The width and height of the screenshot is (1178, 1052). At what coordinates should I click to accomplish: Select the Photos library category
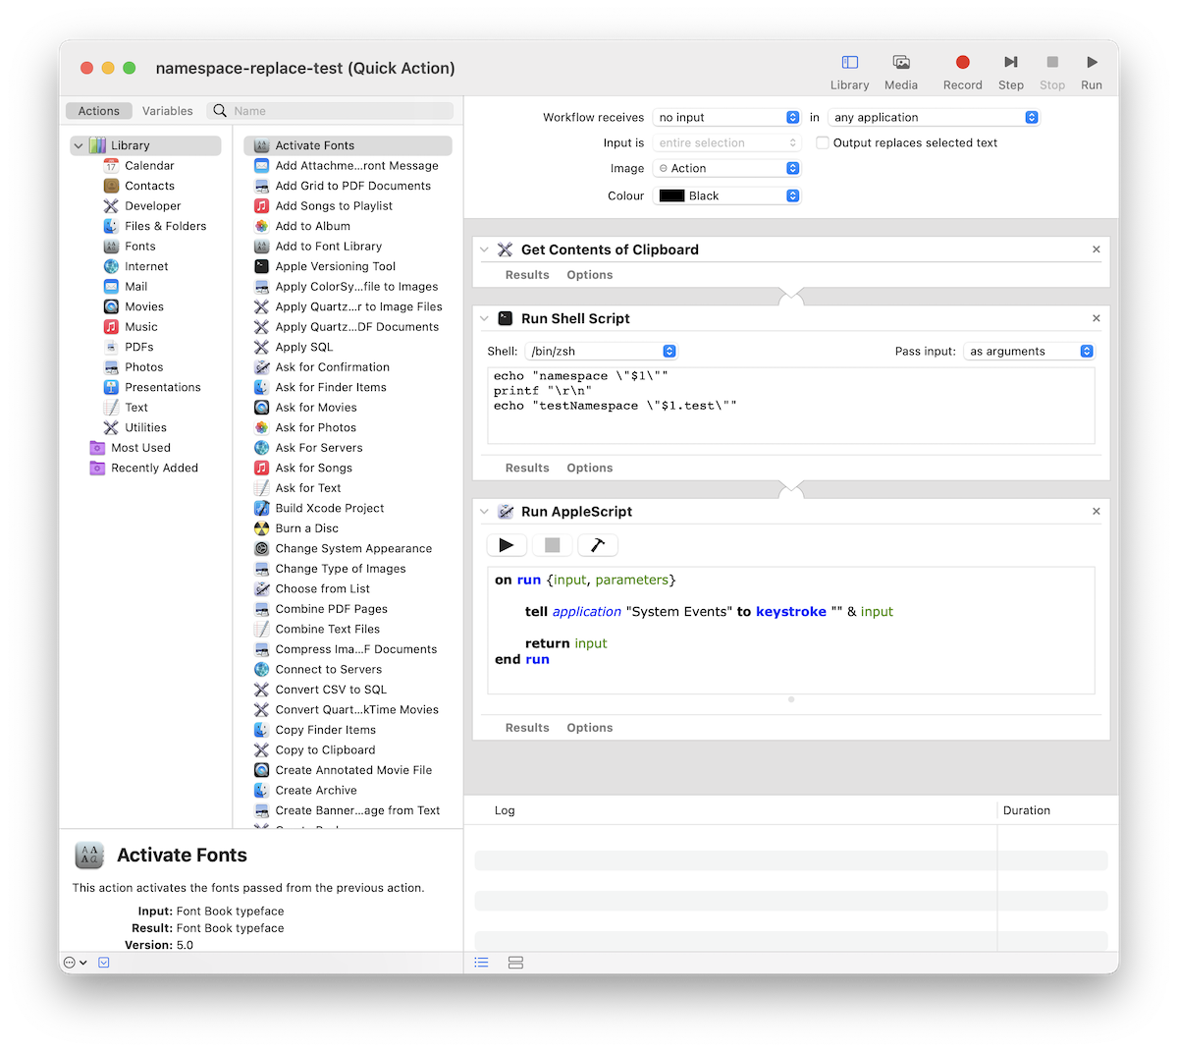(x=143, y=367)
